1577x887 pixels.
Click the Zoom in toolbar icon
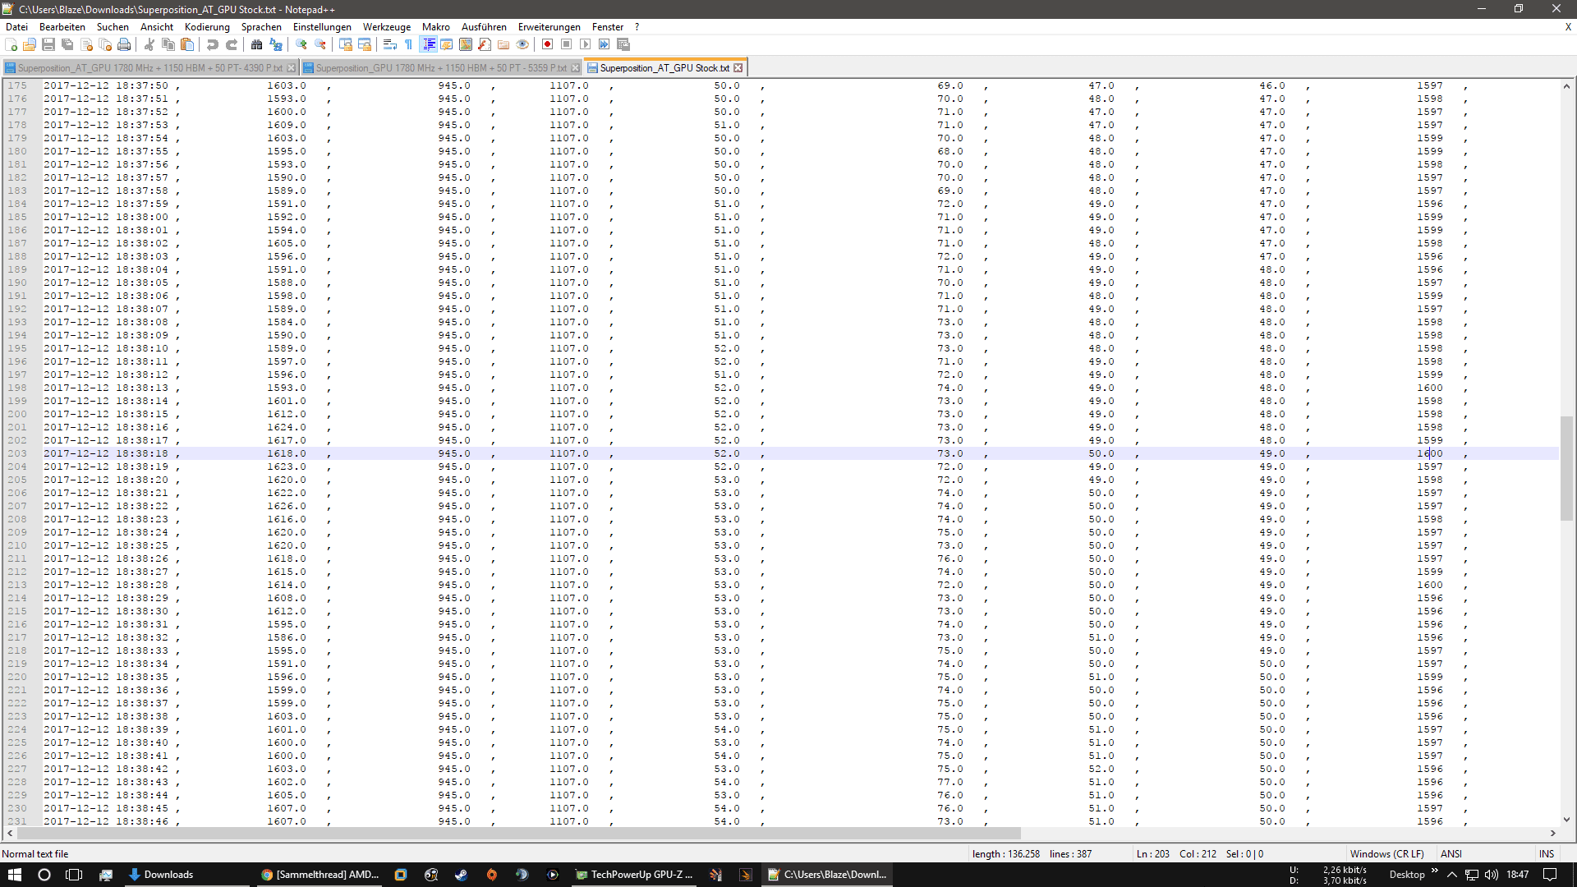point(301,45)
